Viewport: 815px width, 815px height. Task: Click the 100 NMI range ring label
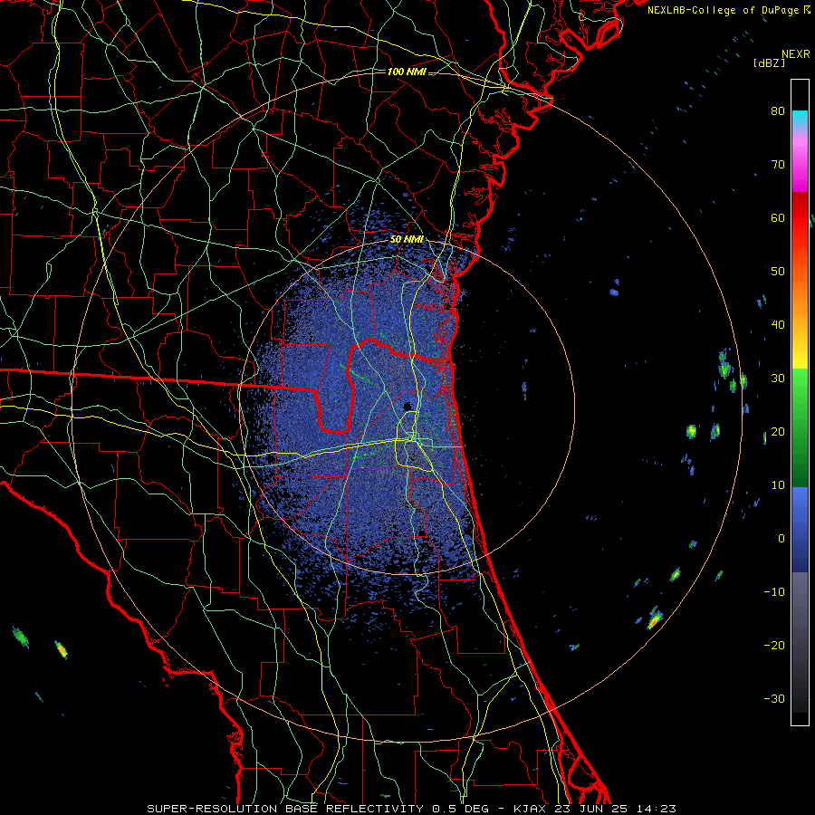(x=407, y=72)
